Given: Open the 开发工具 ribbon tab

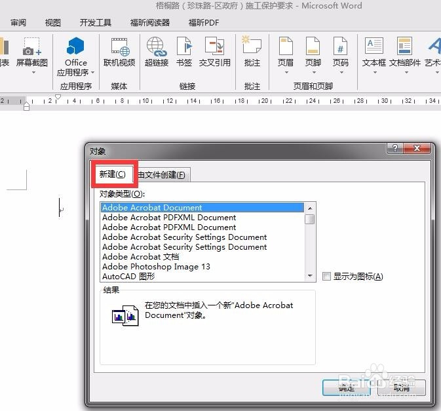Looking at the screenshot, I should point(96,22).
